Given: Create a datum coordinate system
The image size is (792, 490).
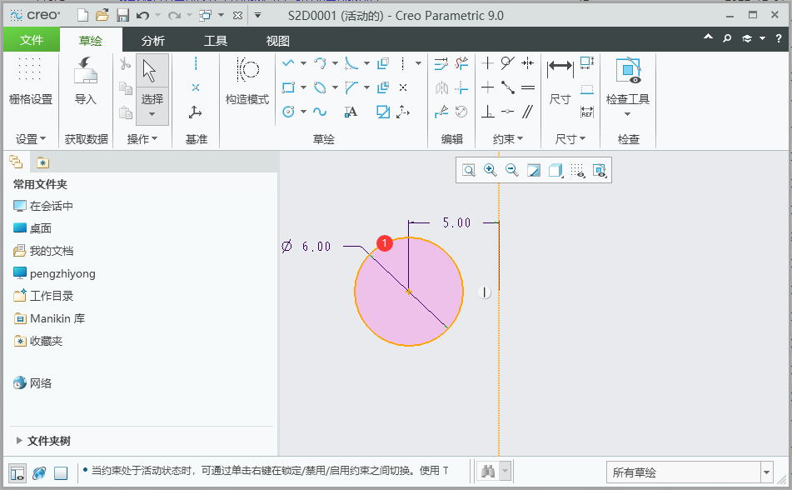Looking at the screenshot, I should 196,112.
